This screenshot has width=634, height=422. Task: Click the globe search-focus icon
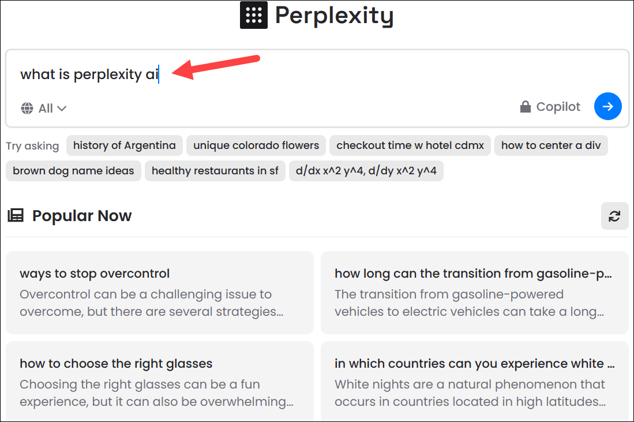(x=27, y=108)
